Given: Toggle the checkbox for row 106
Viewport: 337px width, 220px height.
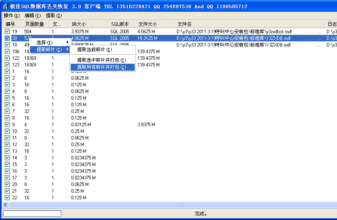Looking at the screenshot, I should point(7,52).
